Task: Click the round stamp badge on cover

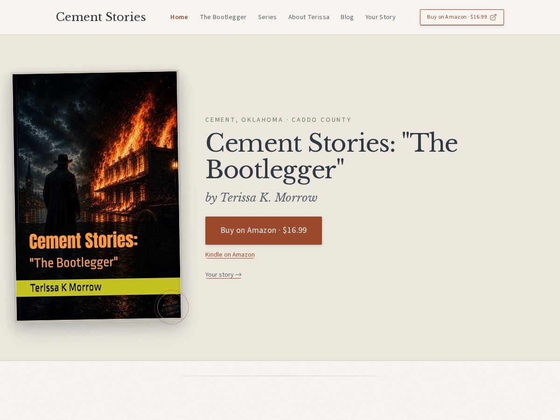Action: tap(172, 307)
